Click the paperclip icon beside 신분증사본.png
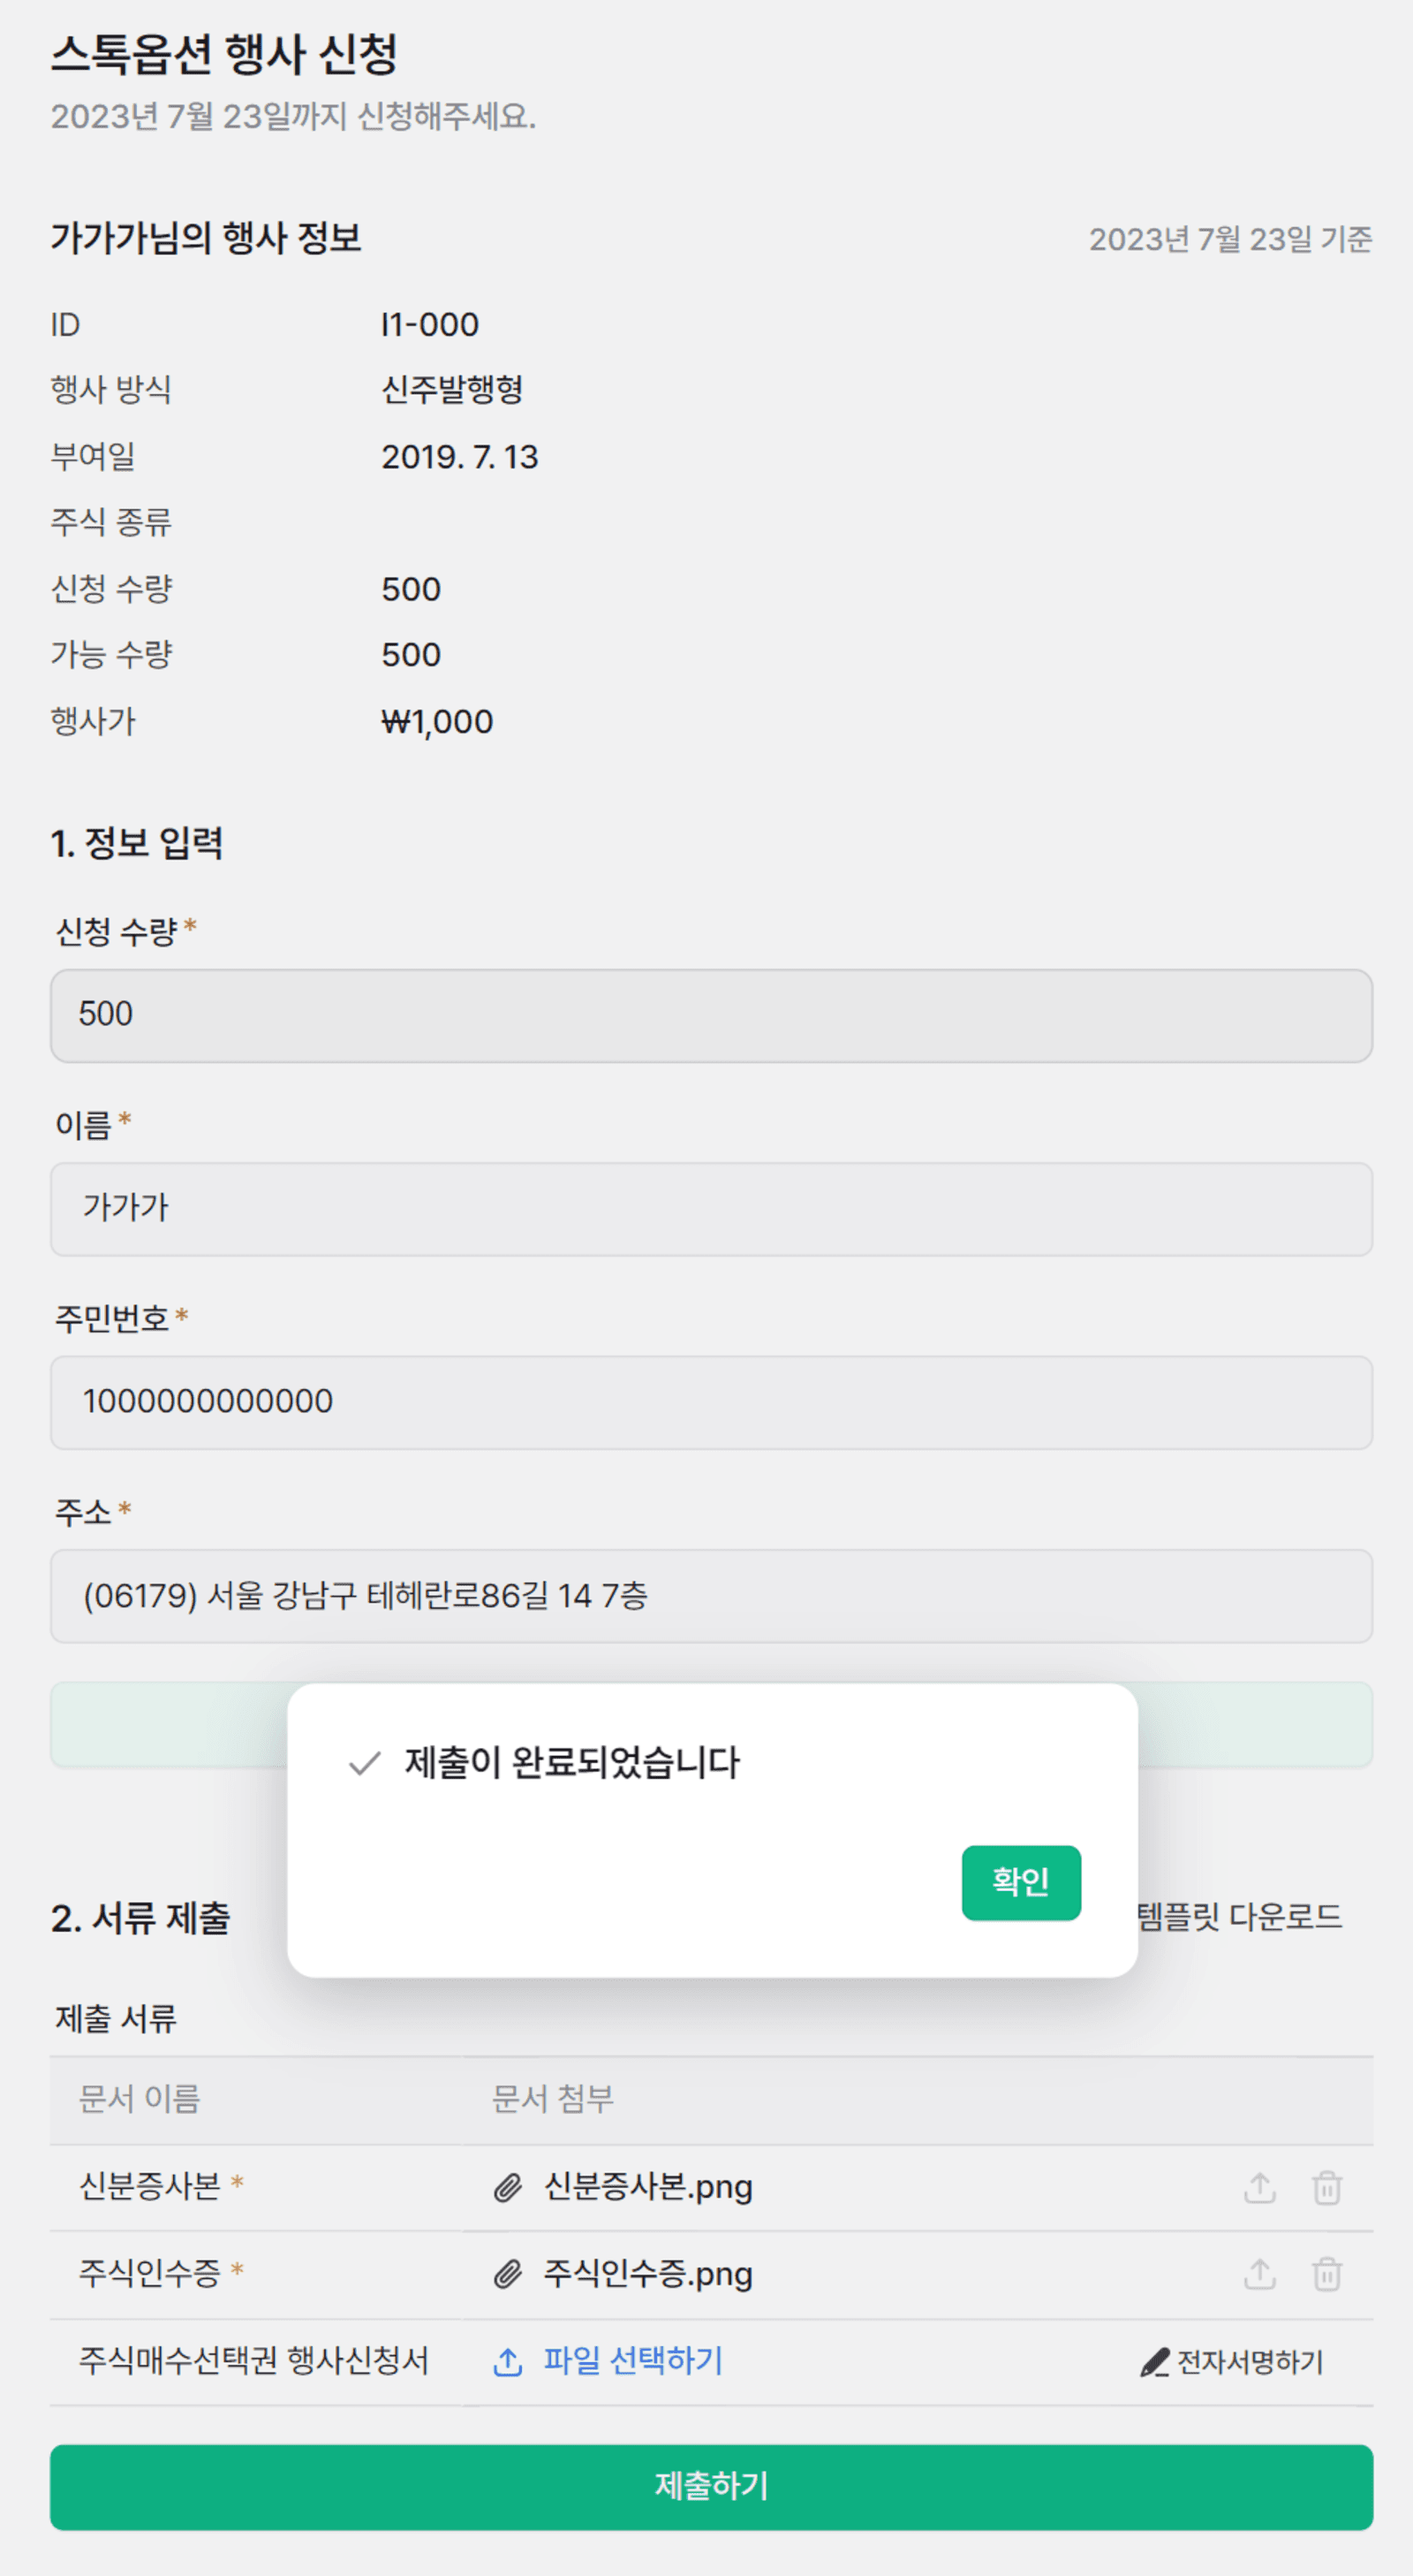The width and height of the screenshot is (1413, 2576). coord(508,2188)
